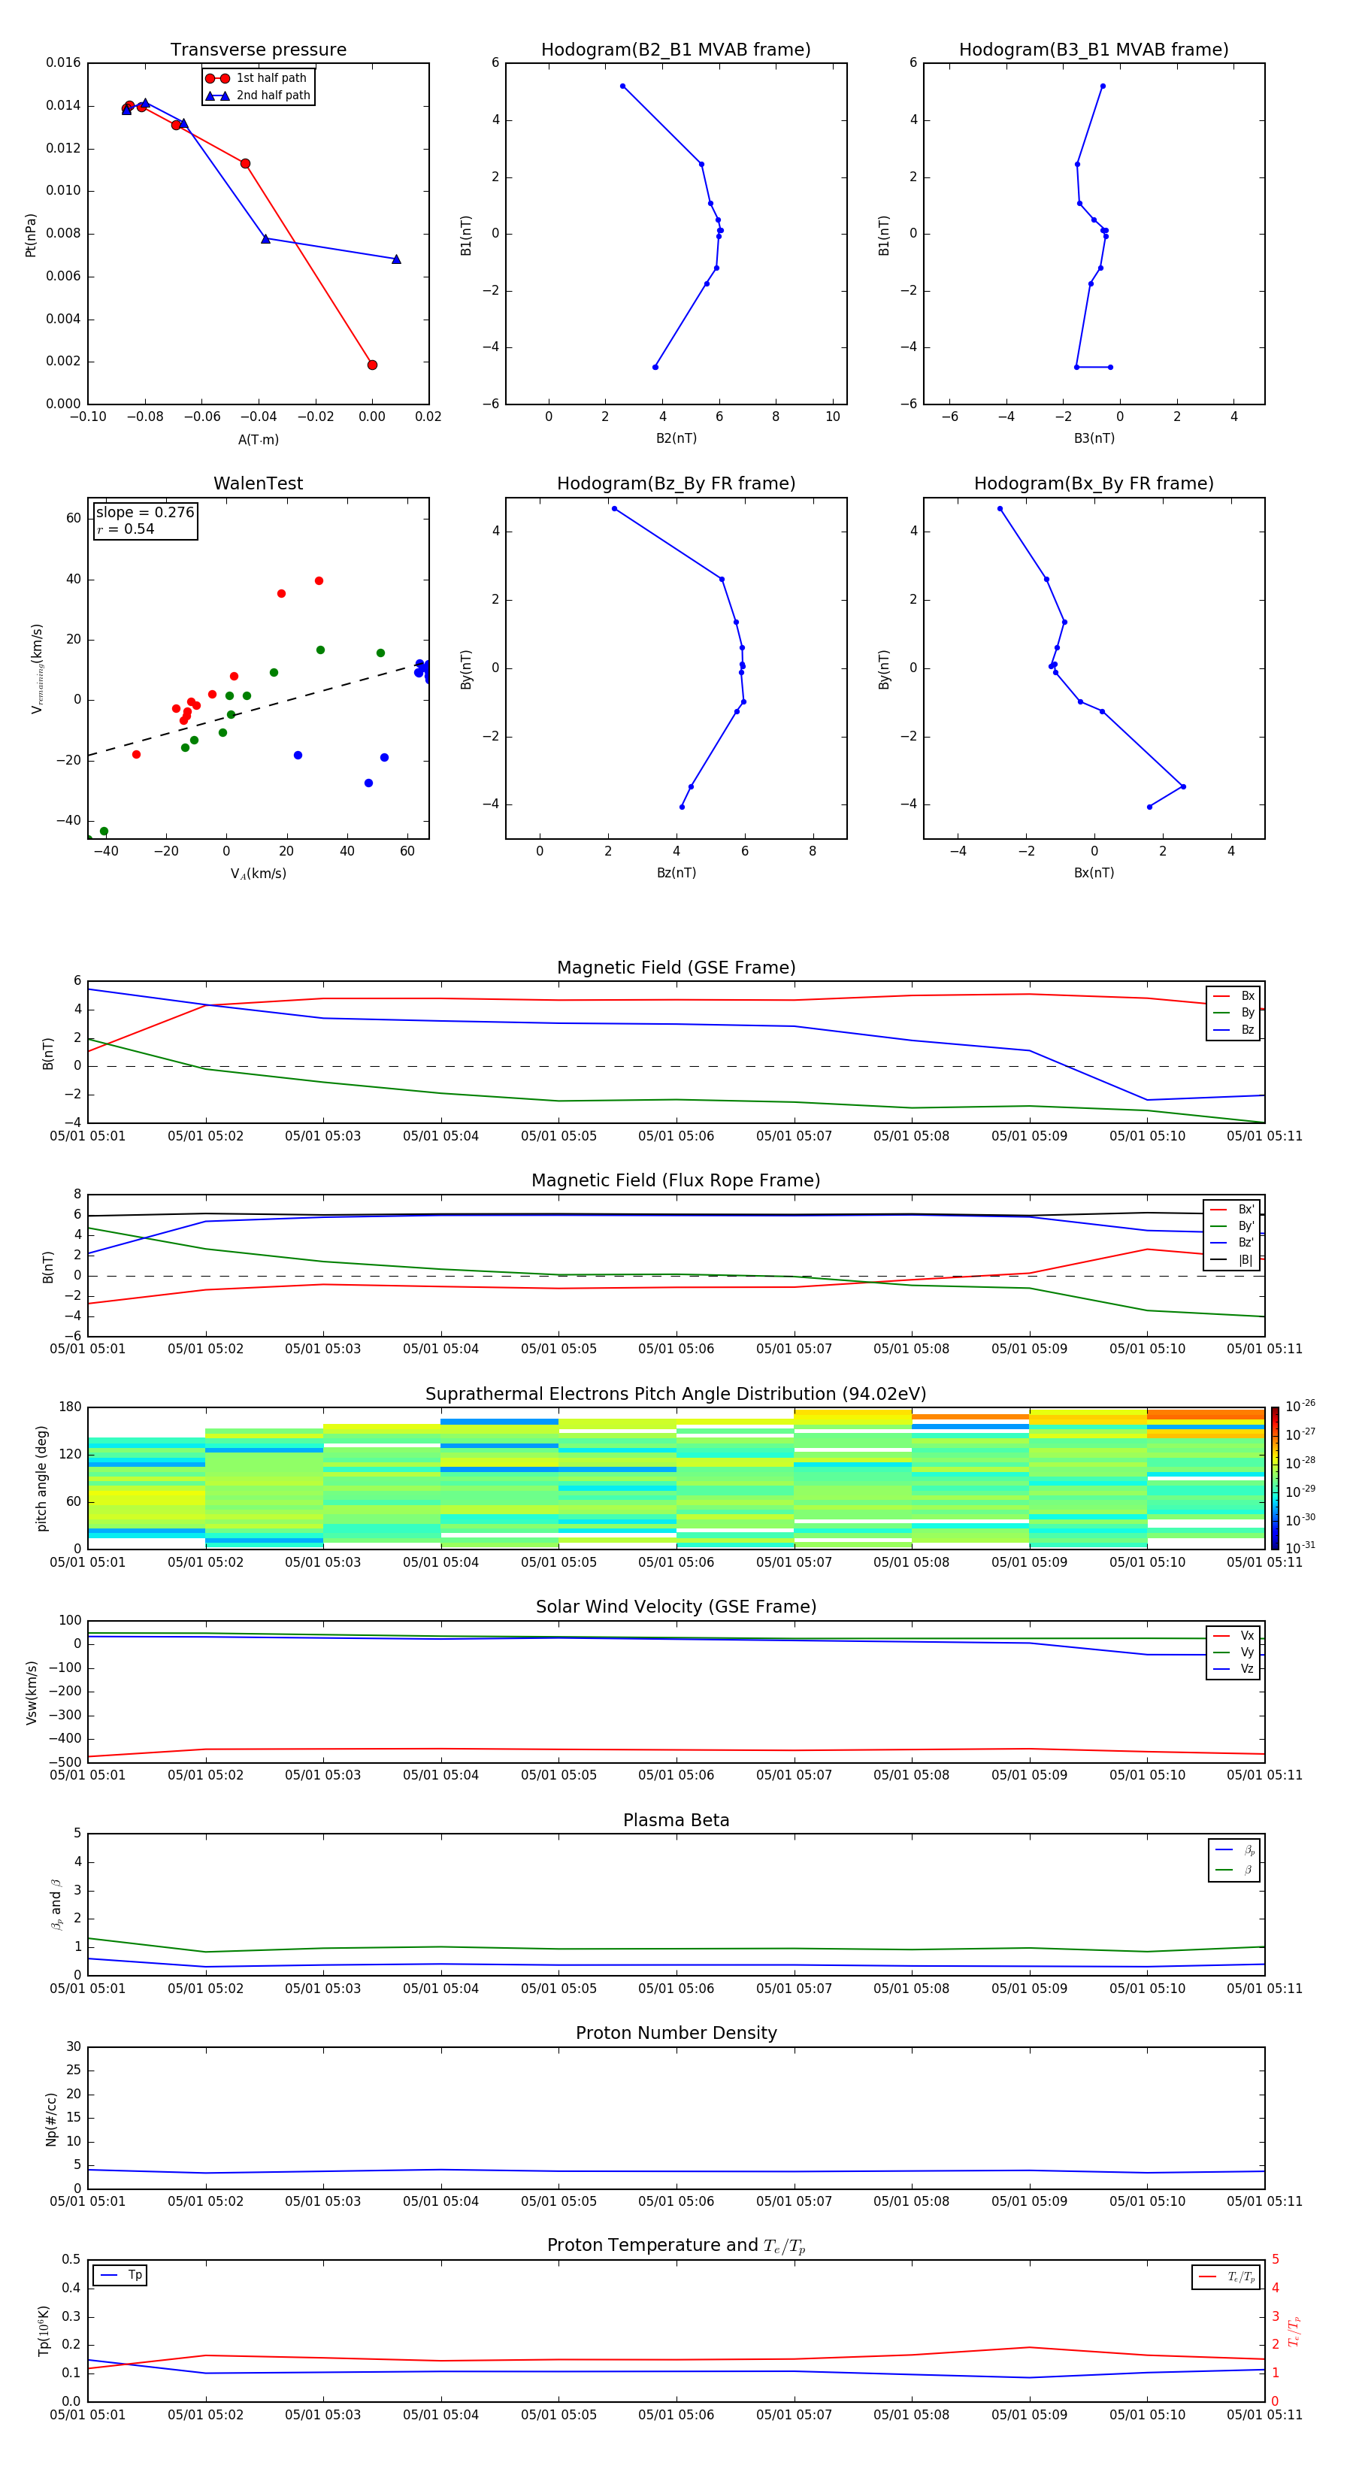1353x2481 pixels.
Task: Select the βp entry in Plasma Beta legend
Action: (1234, 1849)
